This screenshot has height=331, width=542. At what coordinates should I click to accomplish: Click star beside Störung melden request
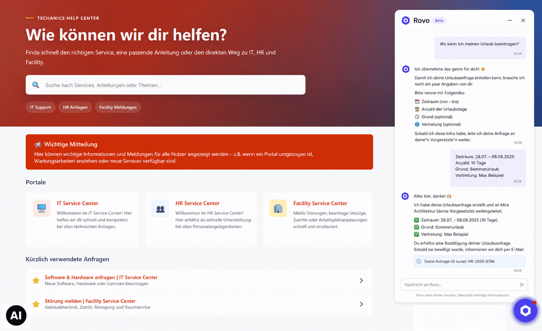click(x=36, y=304)
